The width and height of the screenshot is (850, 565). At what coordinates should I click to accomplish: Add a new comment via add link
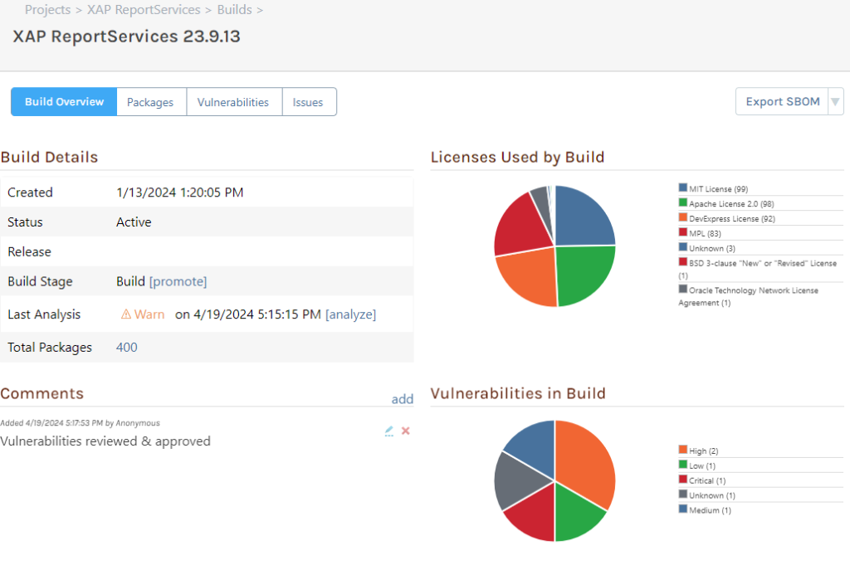tap(402, 399)
